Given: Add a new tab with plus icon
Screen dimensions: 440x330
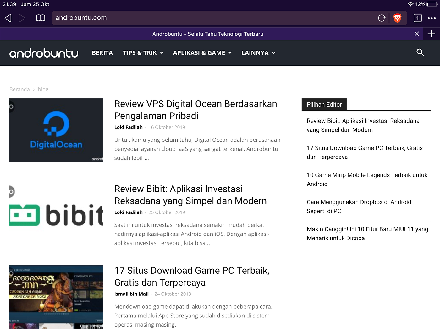Looking at the screenshot, I should (432, 34).
